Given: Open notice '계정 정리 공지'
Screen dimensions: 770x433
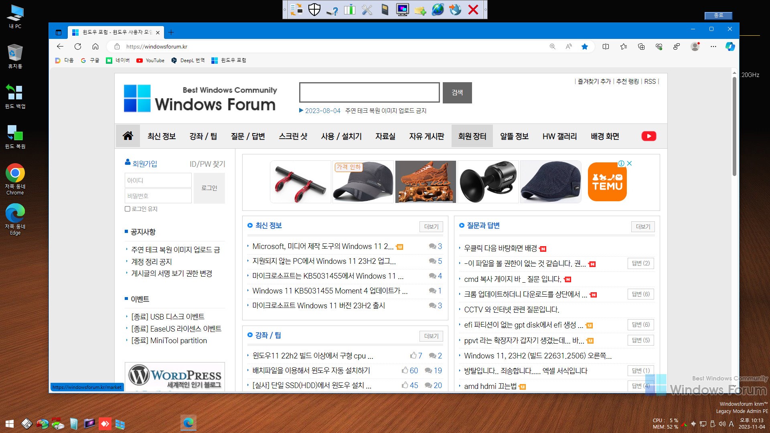Looking at the screenshot, I should tap(151, 261).
